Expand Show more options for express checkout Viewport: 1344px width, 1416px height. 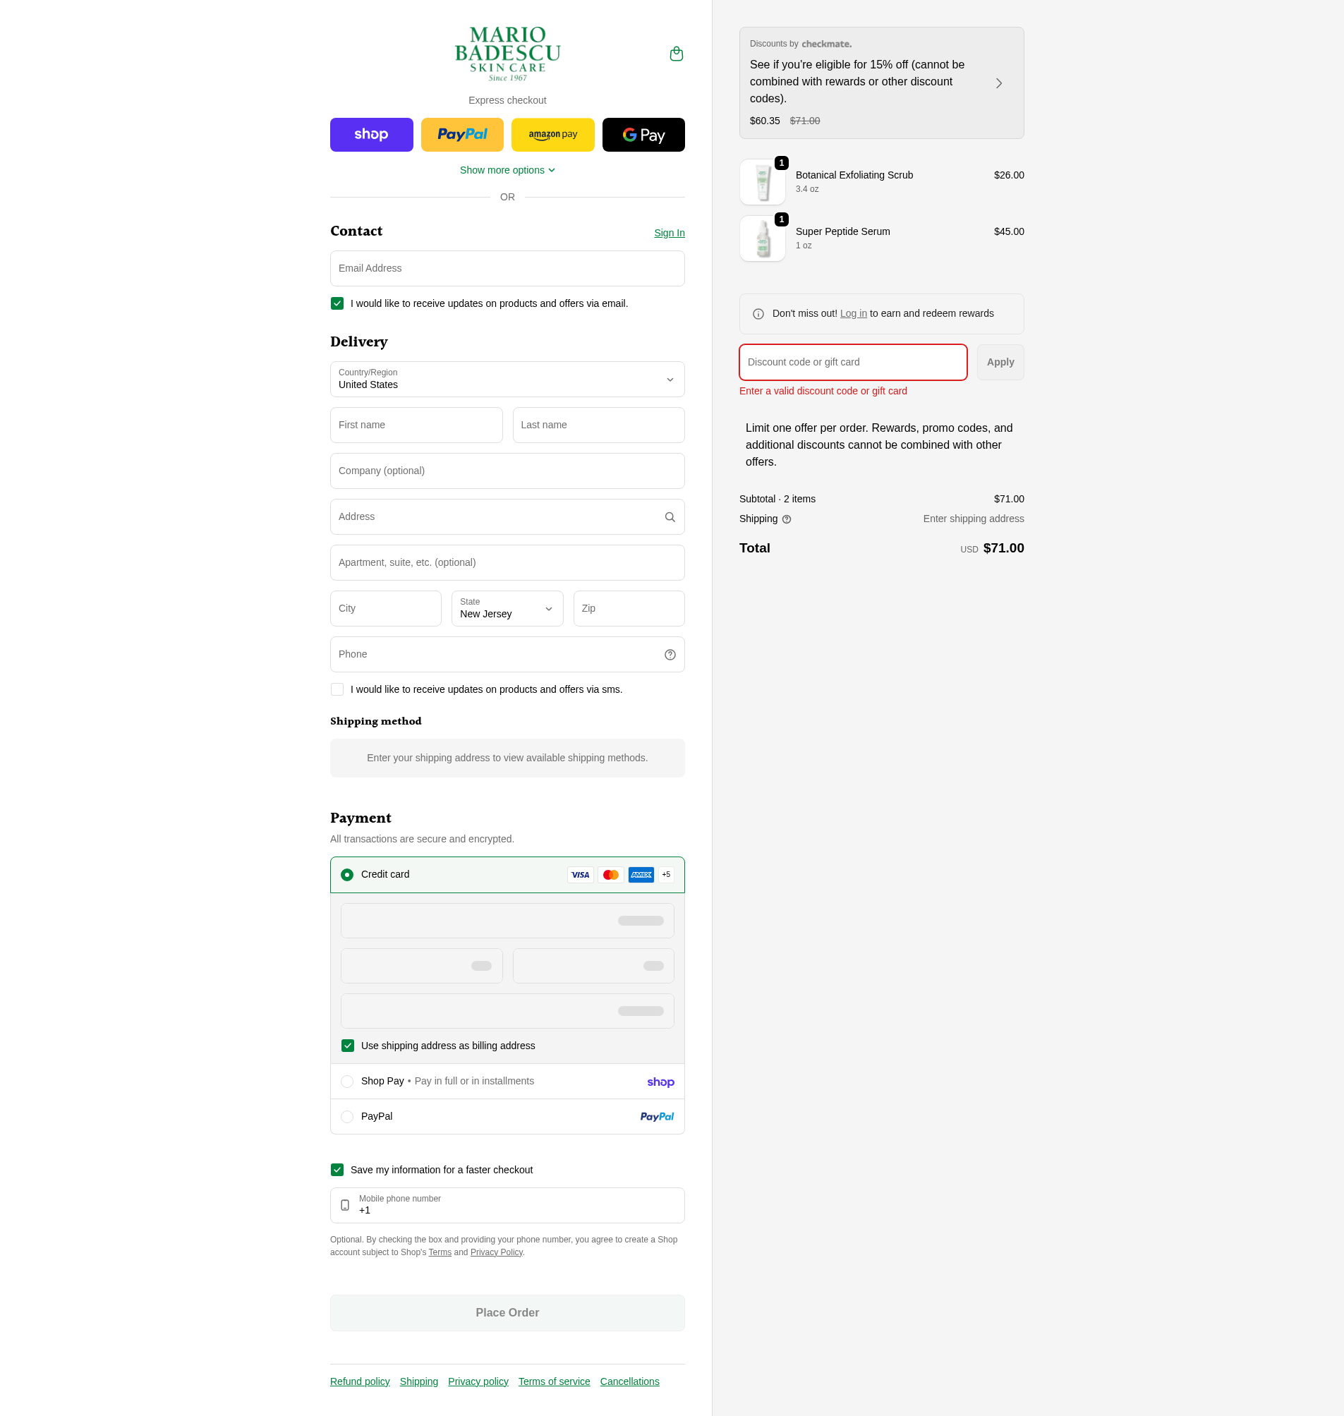507,171
